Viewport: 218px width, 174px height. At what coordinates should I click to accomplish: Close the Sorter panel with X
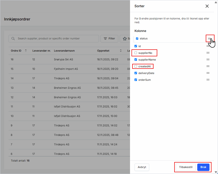(x=207, y=6)
